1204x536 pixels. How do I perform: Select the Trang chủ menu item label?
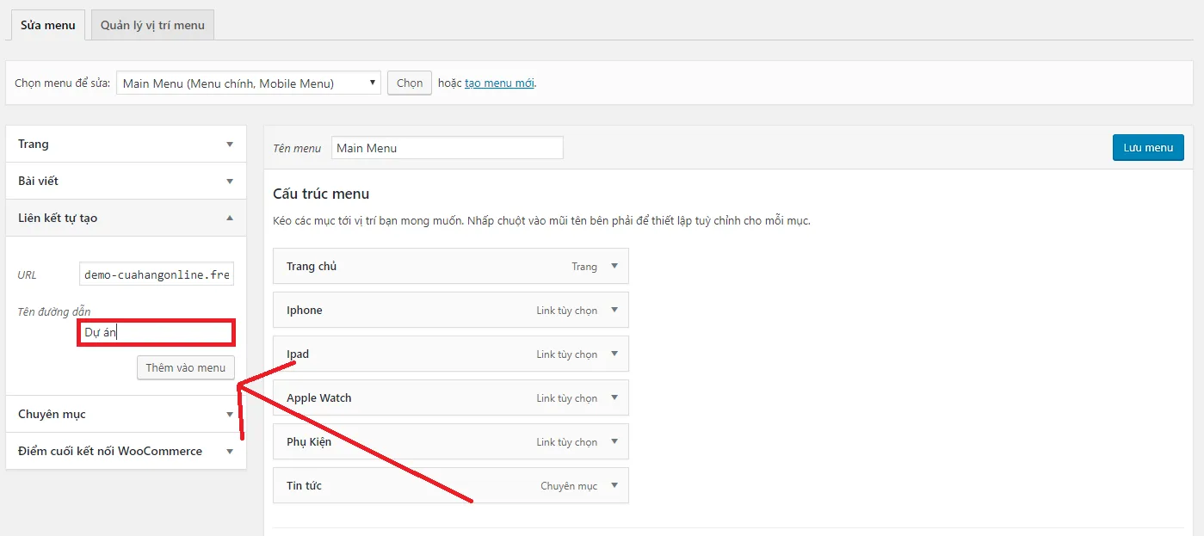[x=312, y=267]
